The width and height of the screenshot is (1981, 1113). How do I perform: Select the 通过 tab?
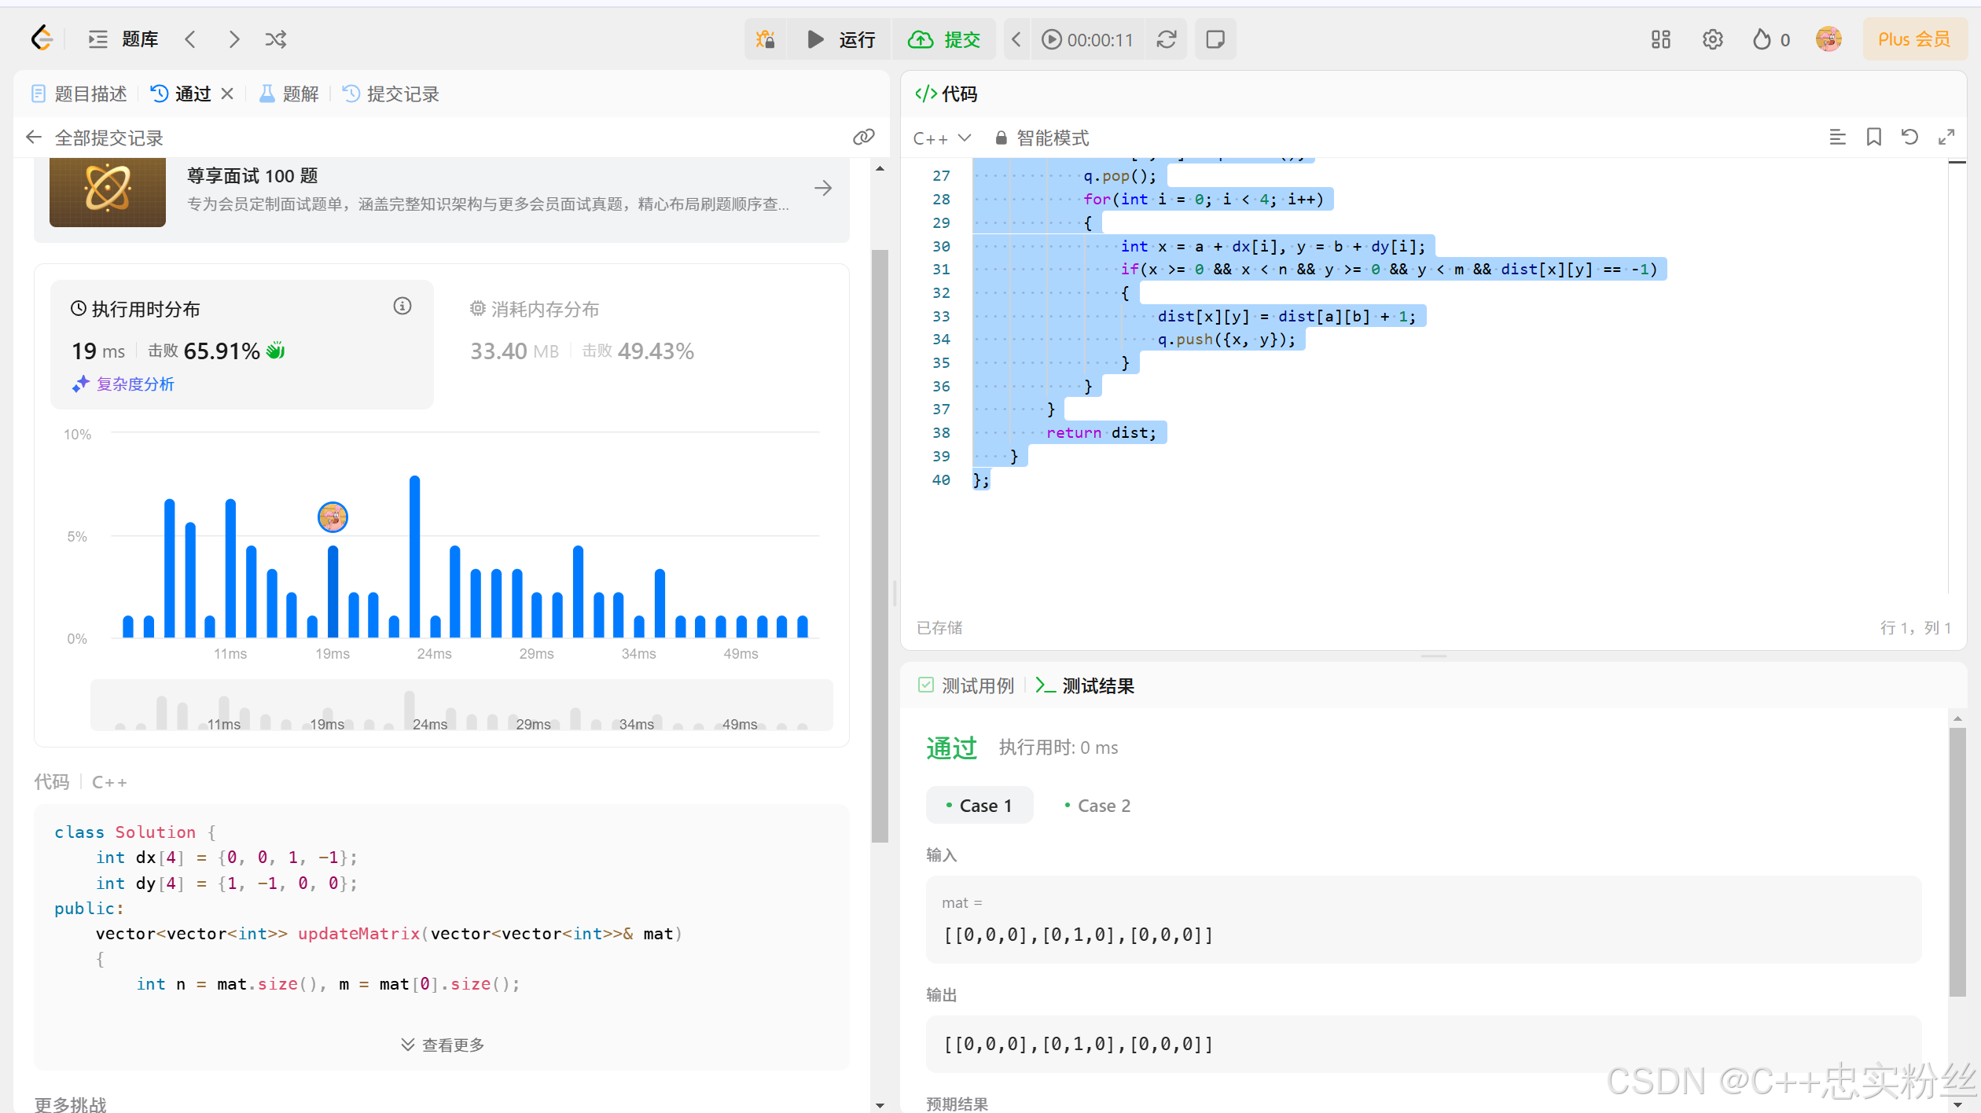[182, 94]
